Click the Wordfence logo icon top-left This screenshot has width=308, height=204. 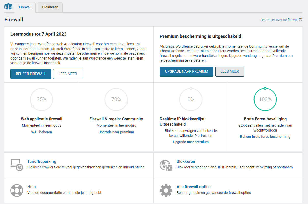(x=8, y=6)
